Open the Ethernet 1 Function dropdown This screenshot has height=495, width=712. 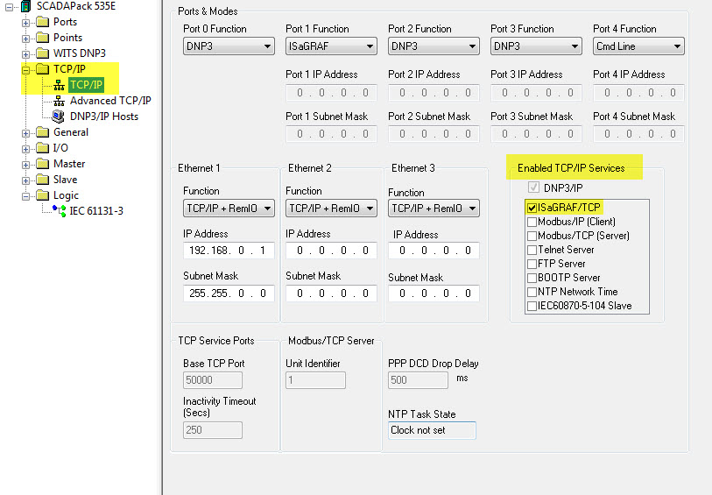[229, 209]
